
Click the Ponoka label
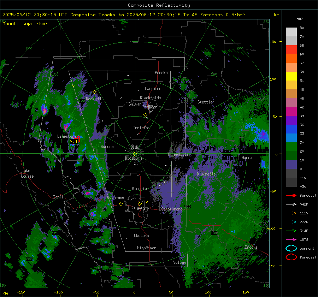point(161,73)
